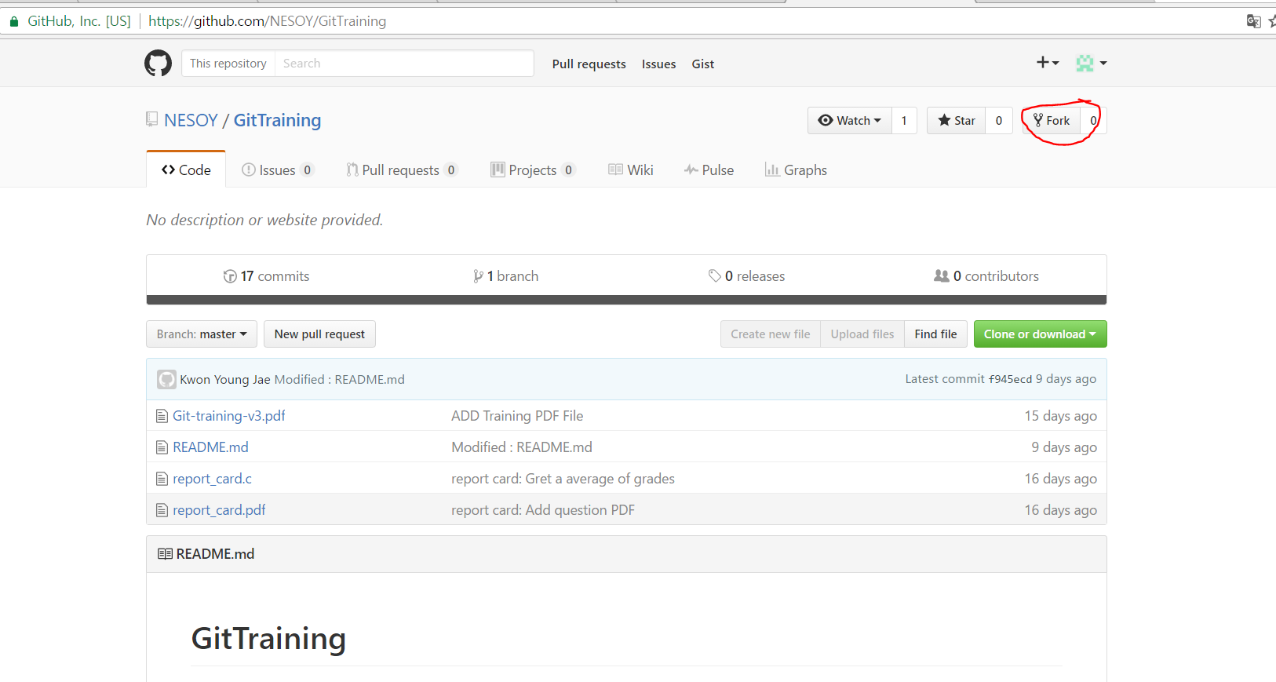
Task: Click the book icon in README.md header
Action: (165, 554)
